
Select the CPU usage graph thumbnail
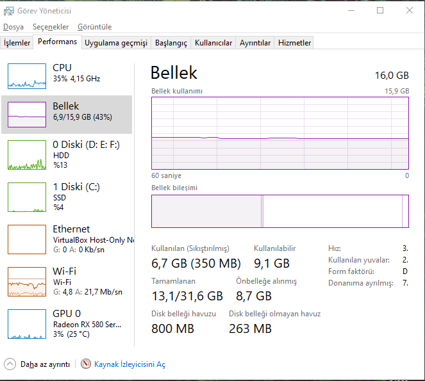[27, 76]
